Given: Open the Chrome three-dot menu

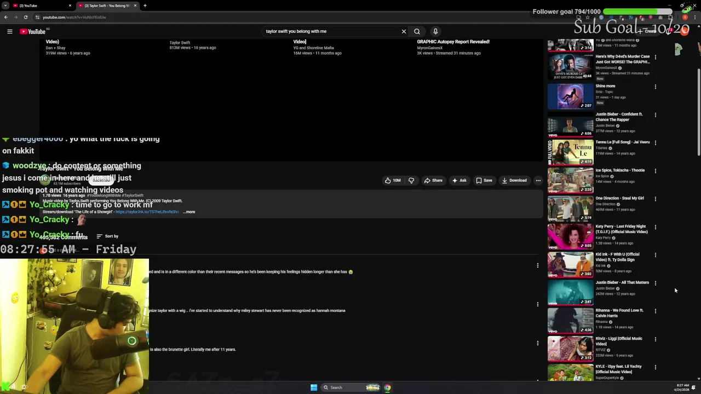Looking at the screenshot, I should pyautogui.click(x=694, y=17).
